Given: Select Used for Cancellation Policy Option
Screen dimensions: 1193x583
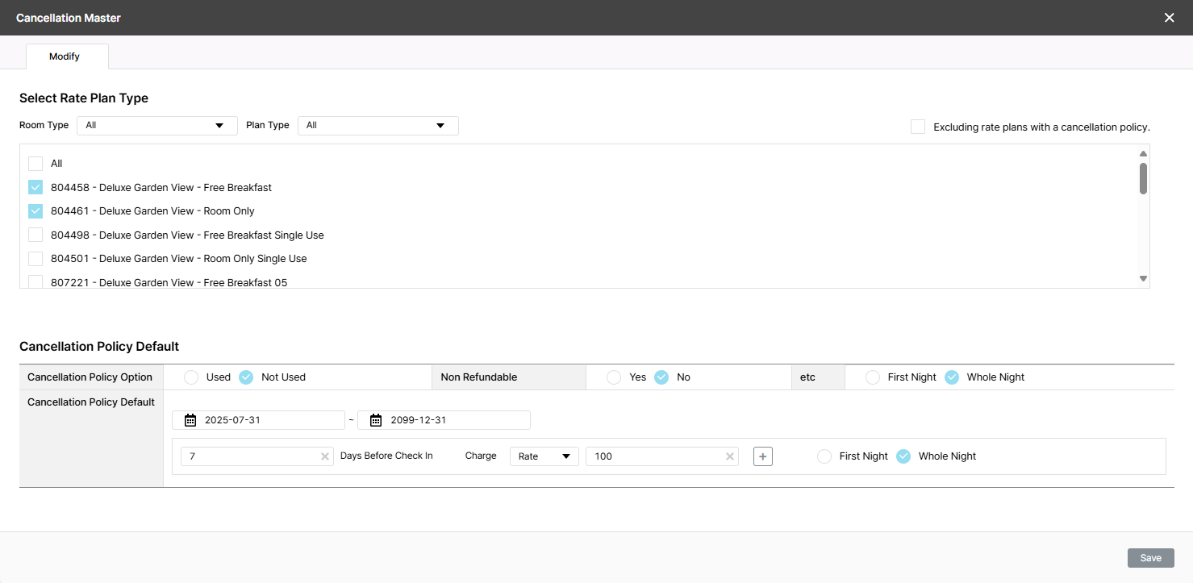Looking at the screenshot, I should point(191,377).
